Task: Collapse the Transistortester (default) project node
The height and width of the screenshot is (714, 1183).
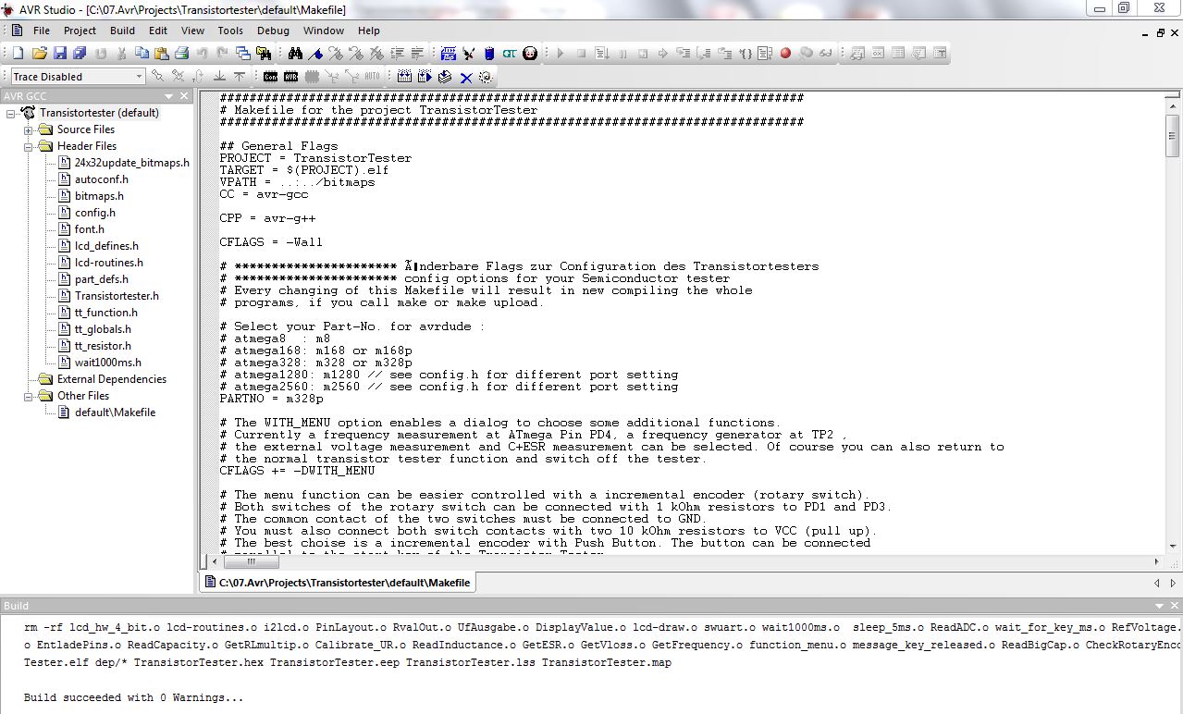Action: 11,114
